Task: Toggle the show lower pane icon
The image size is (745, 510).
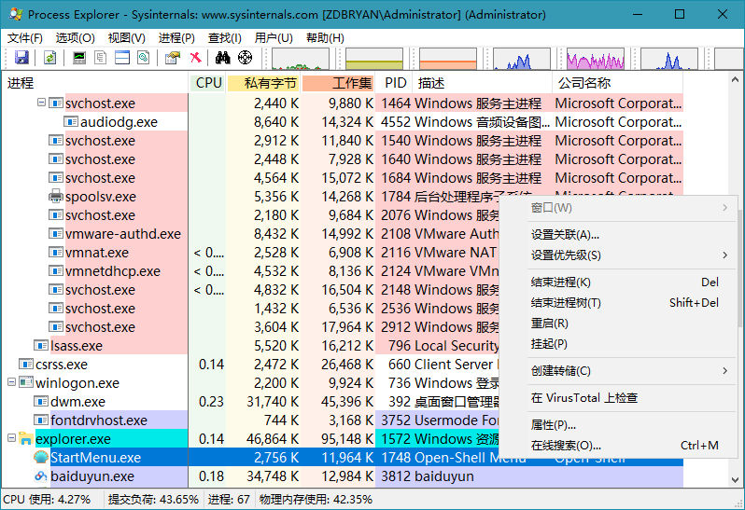Action: point(122,58)
